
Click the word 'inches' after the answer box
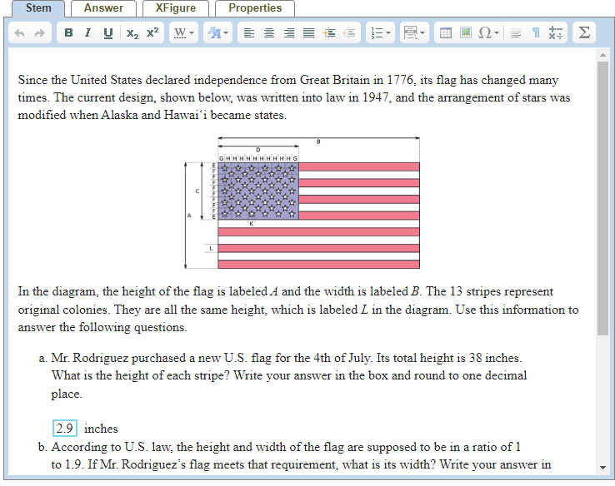point(101,429)
